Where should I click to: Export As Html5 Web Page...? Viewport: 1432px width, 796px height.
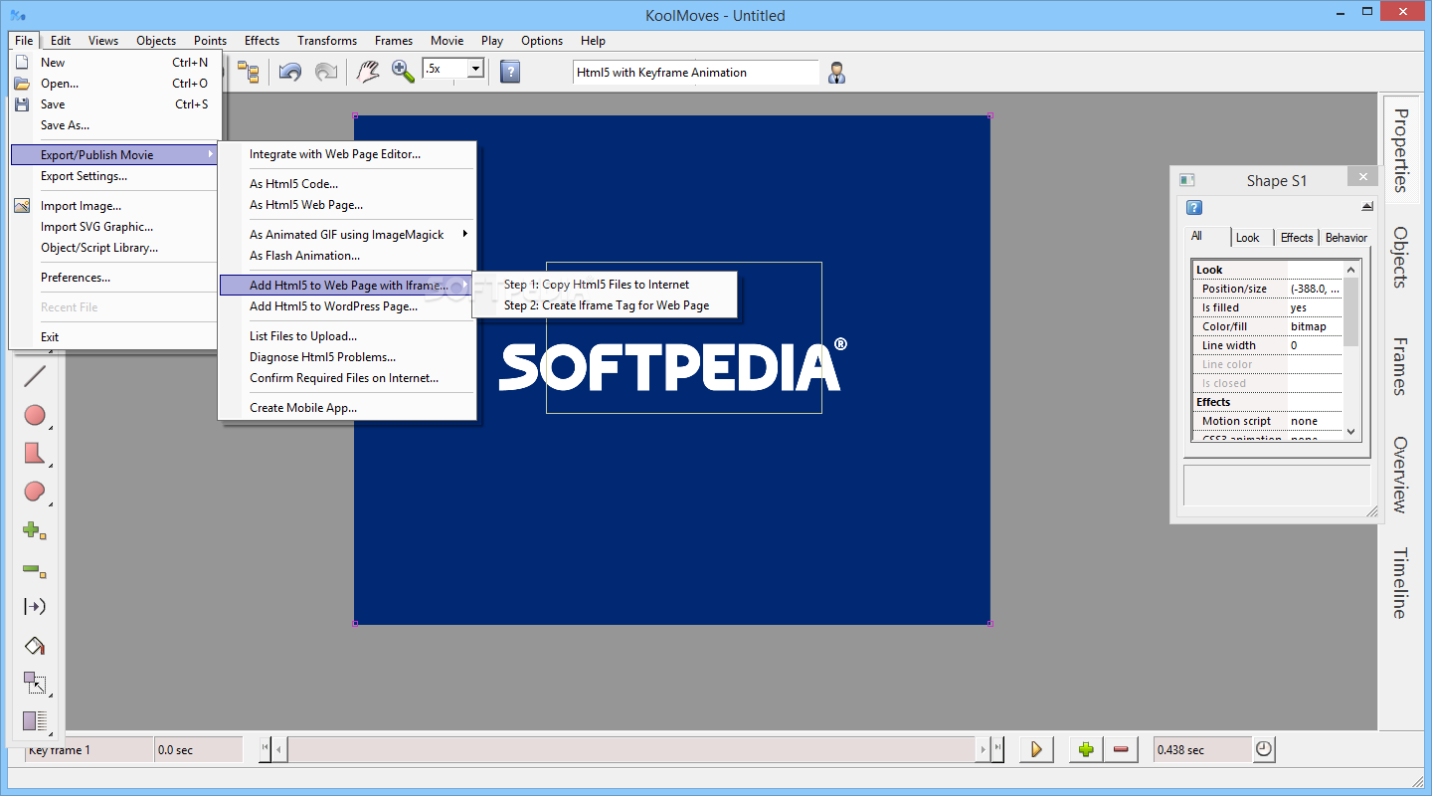coord(346,205)
